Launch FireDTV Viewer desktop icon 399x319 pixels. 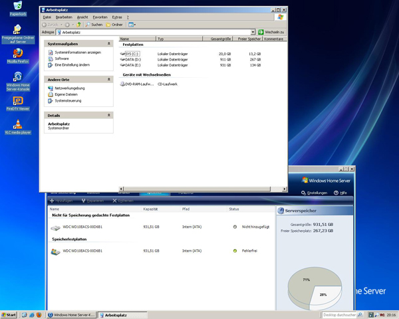pyautogui.click(x=18, y=104)
